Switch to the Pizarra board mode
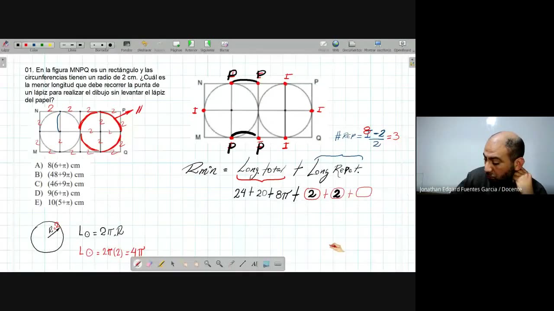 point(323,46)
